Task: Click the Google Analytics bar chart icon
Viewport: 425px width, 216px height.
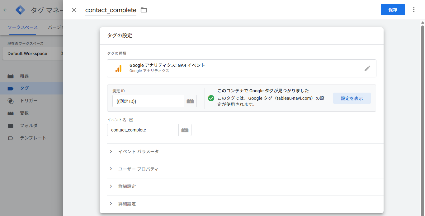Action: pos(118,68)
